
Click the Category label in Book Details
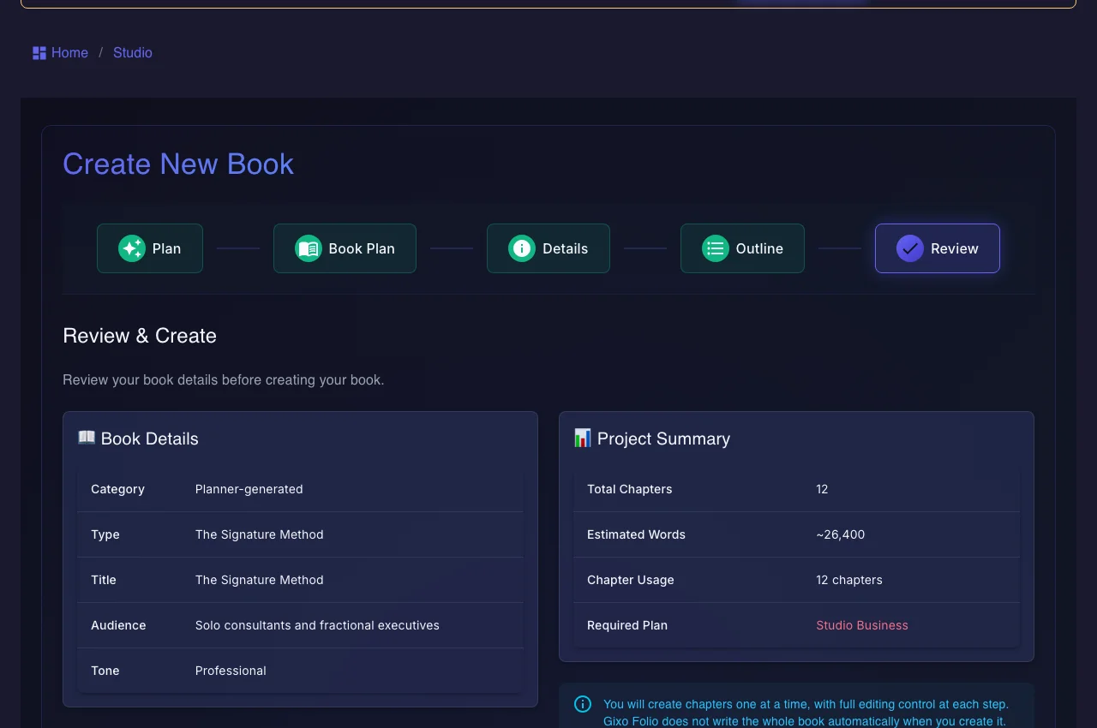click(117, 489)
